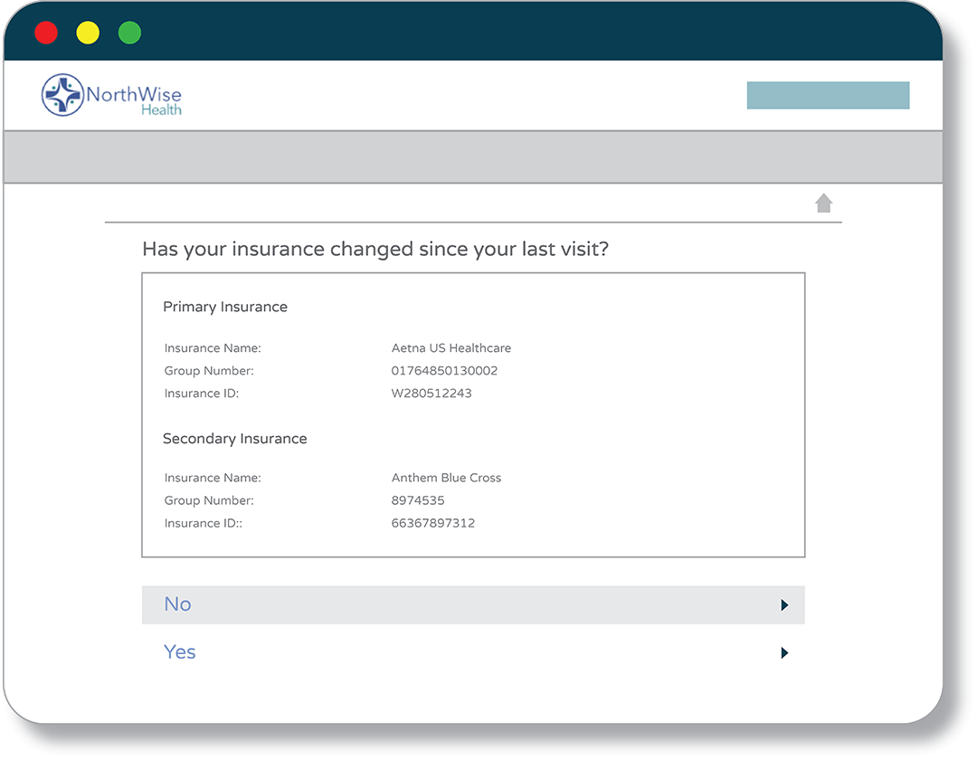
Task: Click the home icon above the question
Action: click(823, 204)
